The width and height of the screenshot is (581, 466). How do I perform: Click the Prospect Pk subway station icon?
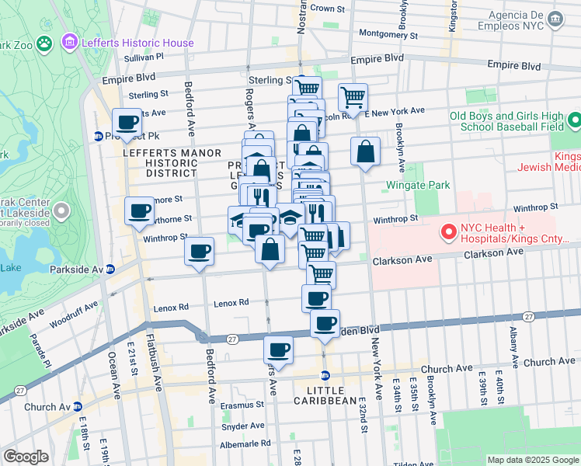pyautogui.click(x=98, y=137)
